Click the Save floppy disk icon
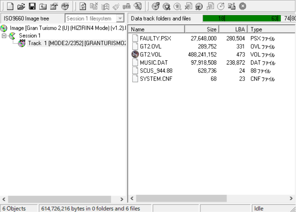296x212 pixels. [x=32, y=6]
